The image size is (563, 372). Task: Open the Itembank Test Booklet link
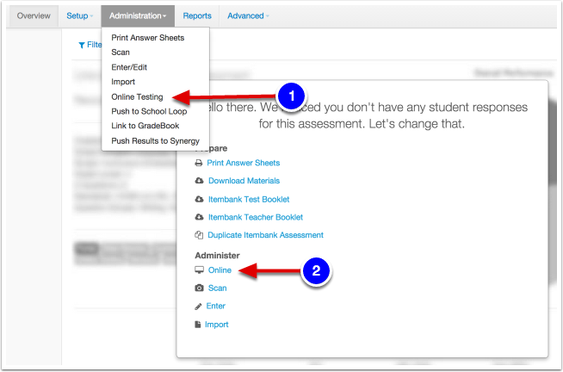pos(249,199)
